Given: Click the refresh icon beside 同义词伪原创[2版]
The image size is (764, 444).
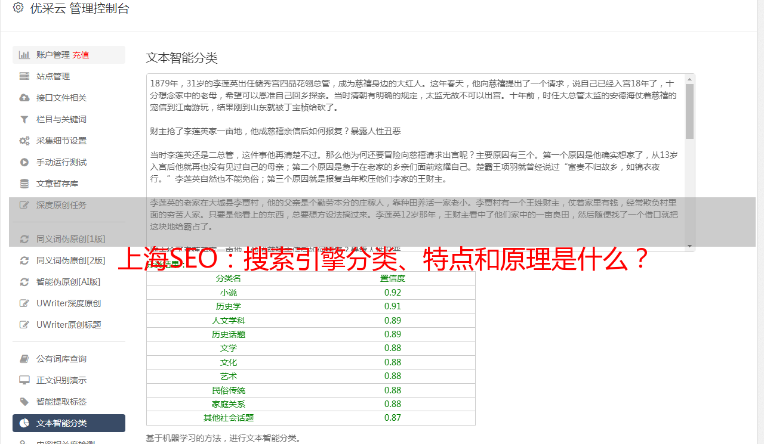Looking at the screenshot, I should (x=24, y=260).
